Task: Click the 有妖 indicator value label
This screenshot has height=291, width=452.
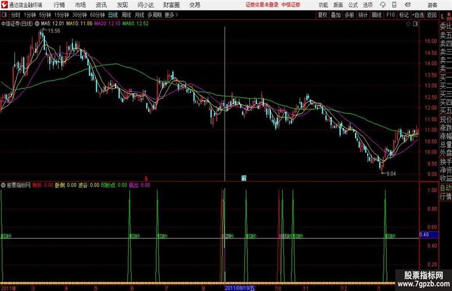Action: (x=42, y=185)
